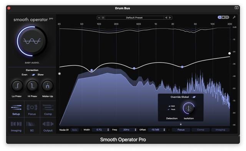Viewport: 246px width, 151px height.
Task: Toggle the Override Global switch
Action: pyautogui.click(x=194, y=97)
